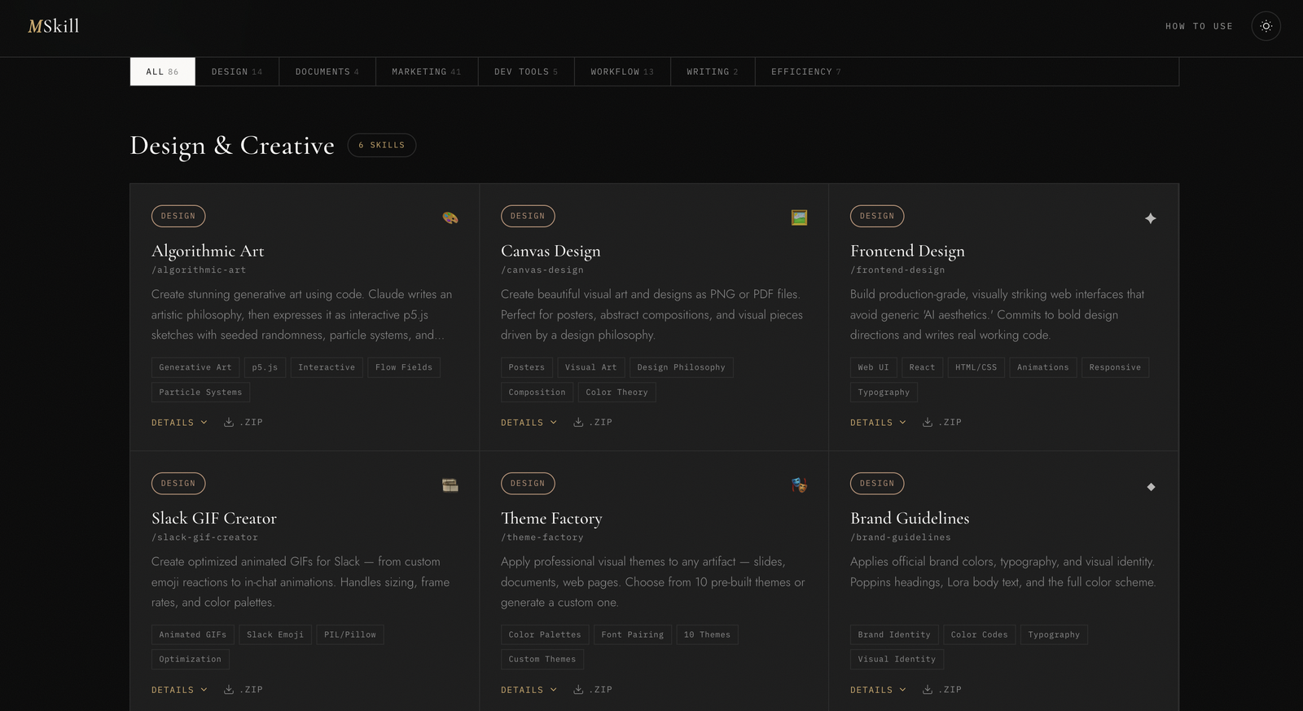Click the Slack GIF Creator clapperboard icon
1303x711 pixels.
(x=450, y=485)
